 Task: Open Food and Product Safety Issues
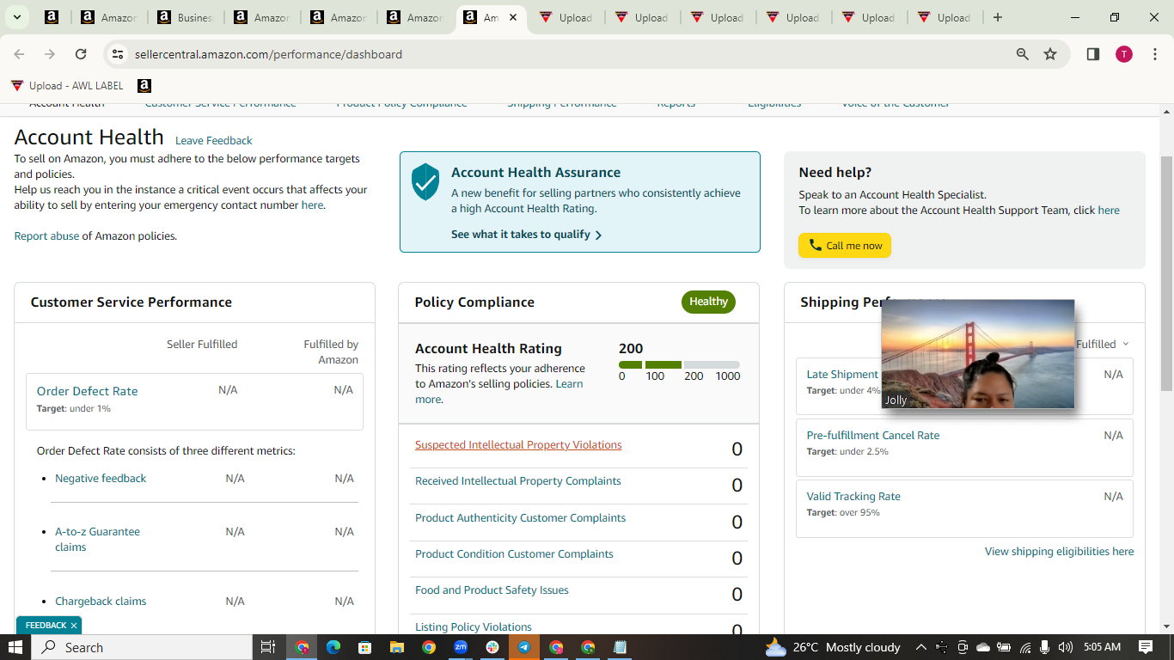click(x=492, y=590)
